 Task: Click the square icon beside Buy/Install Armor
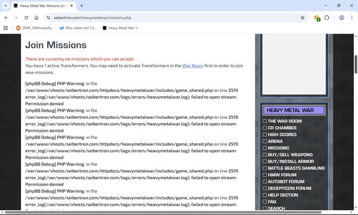pyautogui.click(x=264, y=161)
